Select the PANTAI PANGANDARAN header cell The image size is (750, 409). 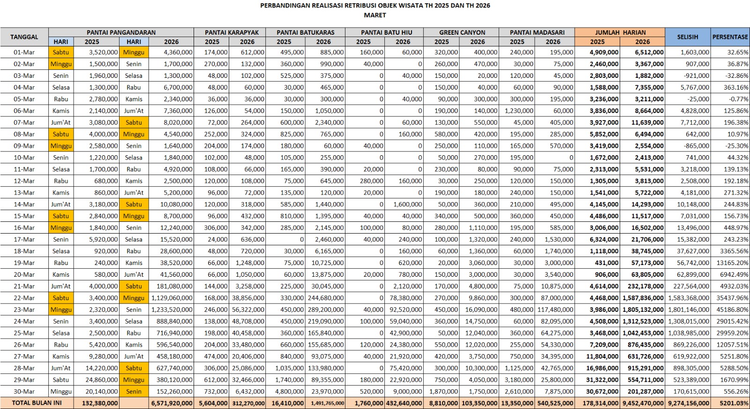pyautogui.click(x=121, y=32)
